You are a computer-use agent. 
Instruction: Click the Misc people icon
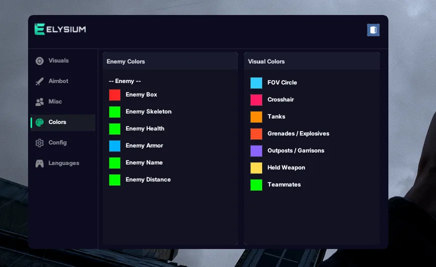[40, 102]
